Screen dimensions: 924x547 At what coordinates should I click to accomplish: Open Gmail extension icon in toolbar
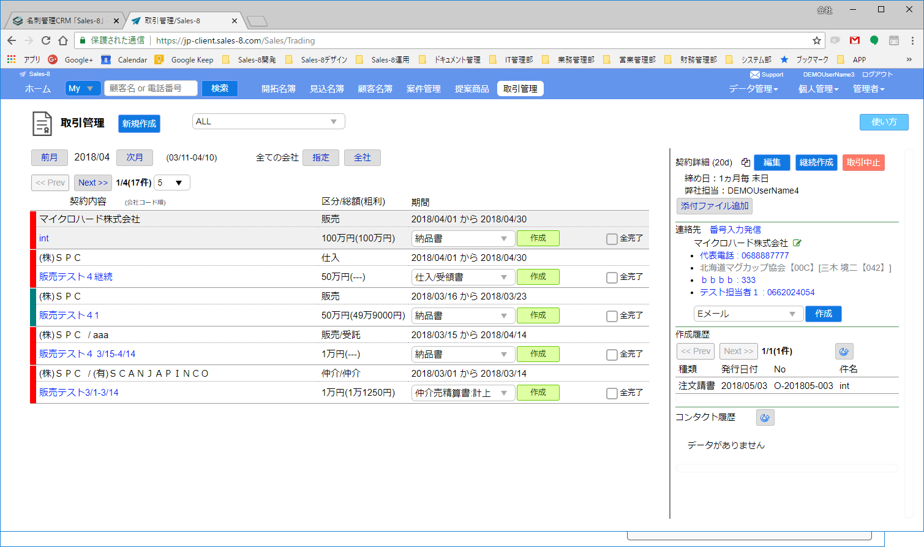point(855,40)
